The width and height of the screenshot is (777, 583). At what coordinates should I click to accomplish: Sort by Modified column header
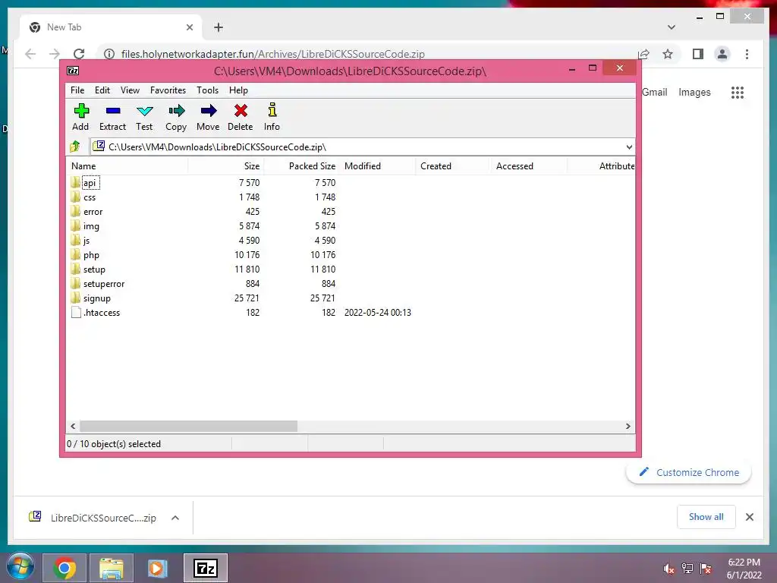[x=377, y=166]
